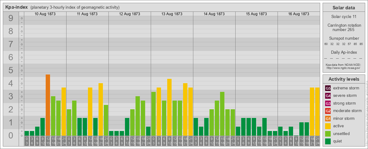The width and height of the screenshot is (368, 149).
Task: Click the Solar cycle 11 text
Action: 343,17
